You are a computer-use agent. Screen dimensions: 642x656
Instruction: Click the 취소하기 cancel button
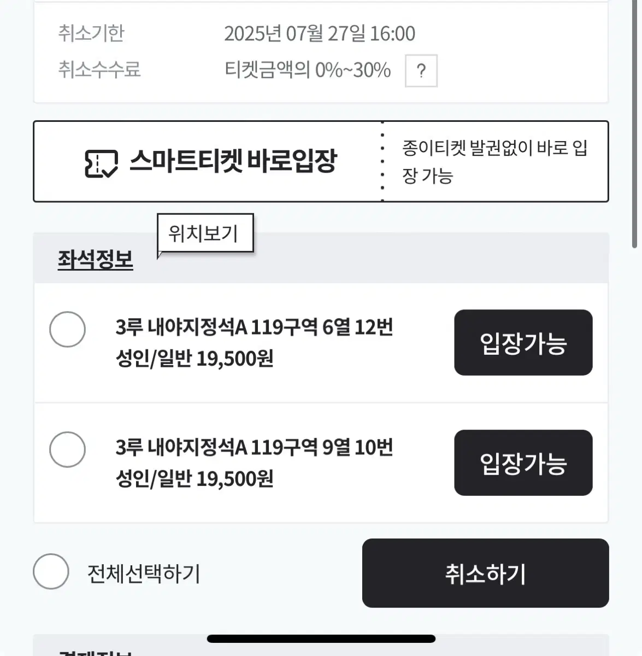click(x=485, y=573)
